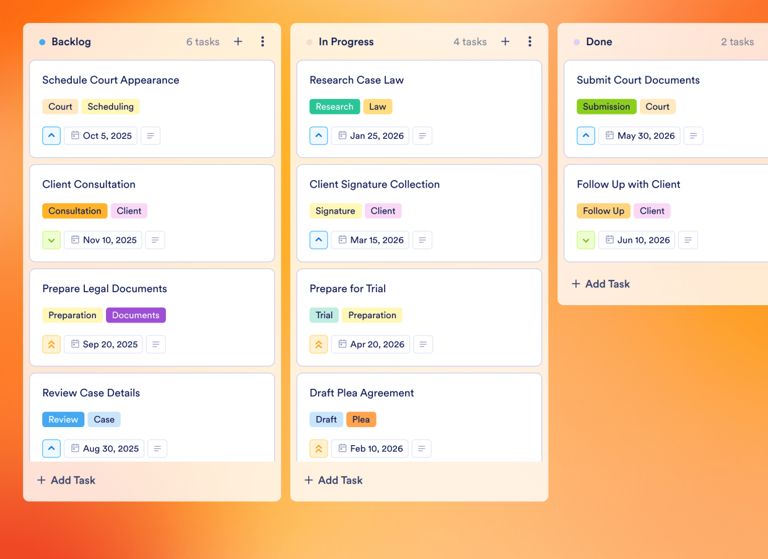Screen dimensions: 768x559
Task: Open the priority chevron on Client Consultation
Action: pyautogui.click(x=51, y=240)
